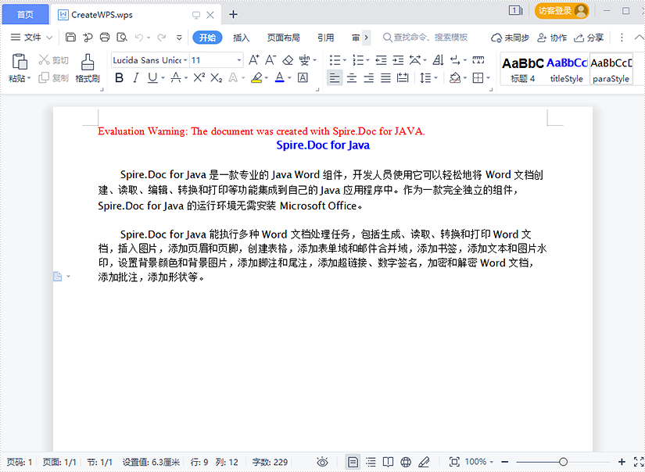645x472 pixels.
Task: Apply bold formatting to text
Action: point(119,77)
